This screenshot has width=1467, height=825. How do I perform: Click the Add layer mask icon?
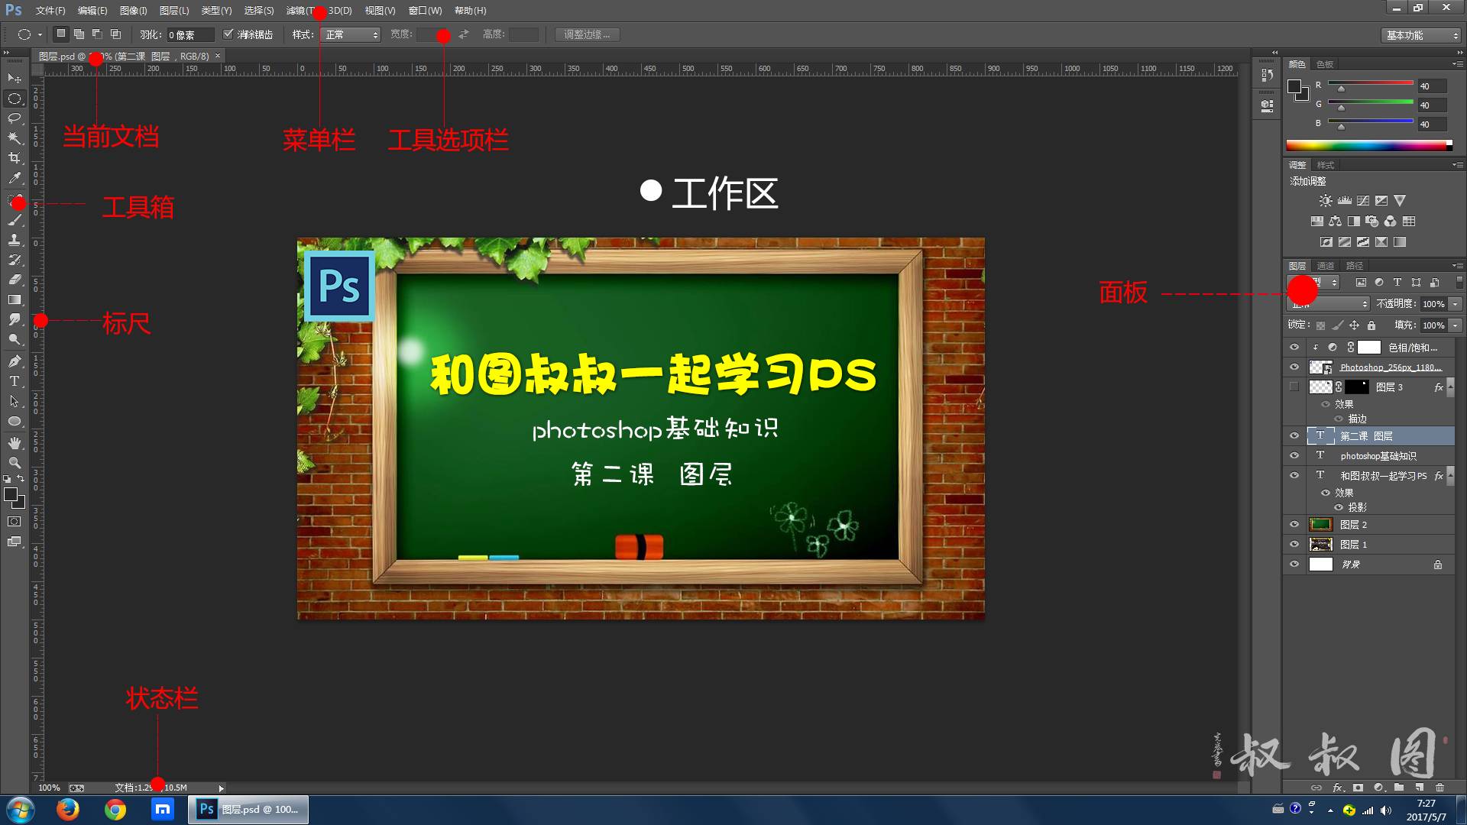pos(1358,788)
